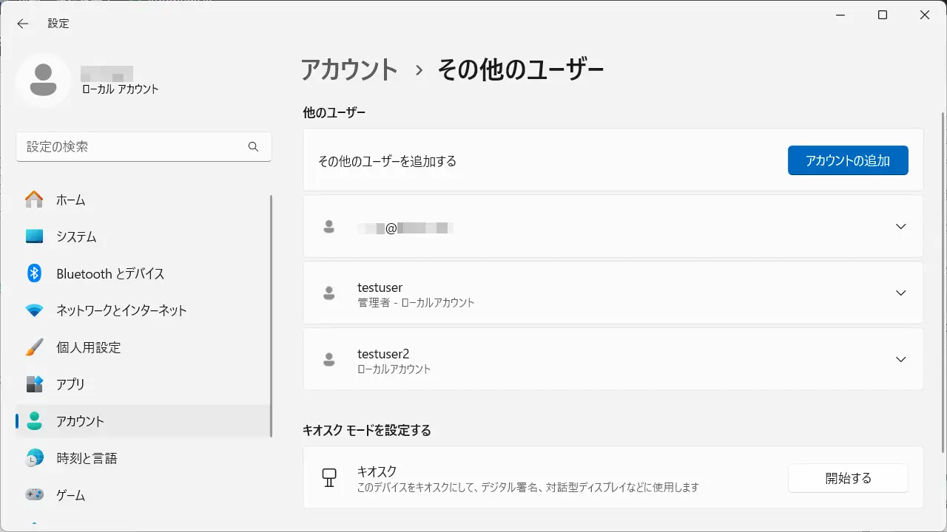This screenshot has width=947, height=532.
Task: Click the kiosk display icon
Action: (329, 477)
